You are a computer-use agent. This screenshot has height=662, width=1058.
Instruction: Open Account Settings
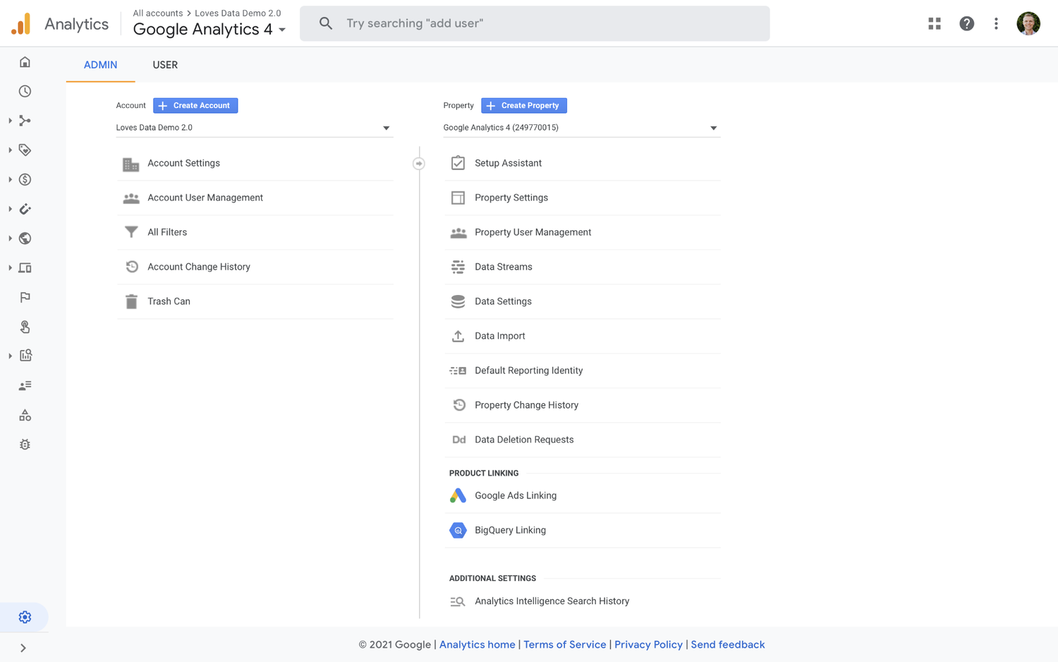(255, 163)
